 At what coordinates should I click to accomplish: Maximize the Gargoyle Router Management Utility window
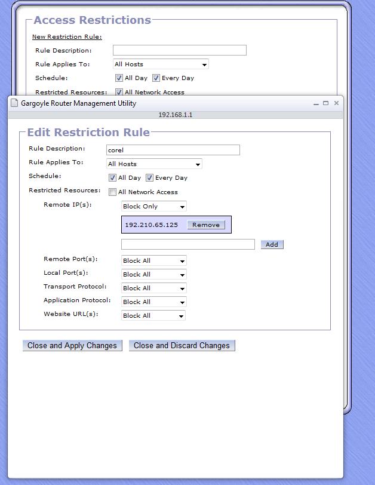click(326, 103)
